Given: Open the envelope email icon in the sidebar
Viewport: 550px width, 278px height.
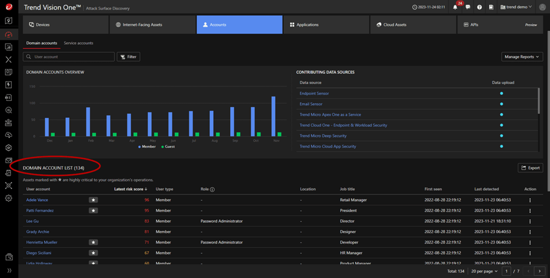Looking at the screenshot, I should click(9, 161).
